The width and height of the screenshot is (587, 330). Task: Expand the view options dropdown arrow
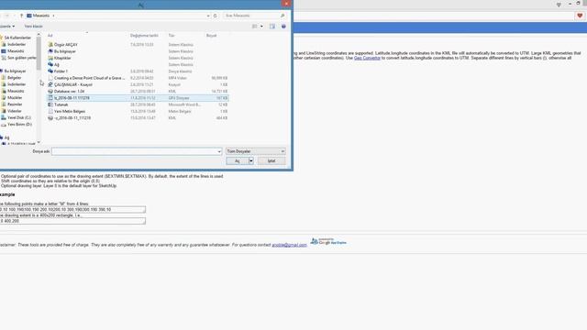pyautogui.click(x=261, y=27)
